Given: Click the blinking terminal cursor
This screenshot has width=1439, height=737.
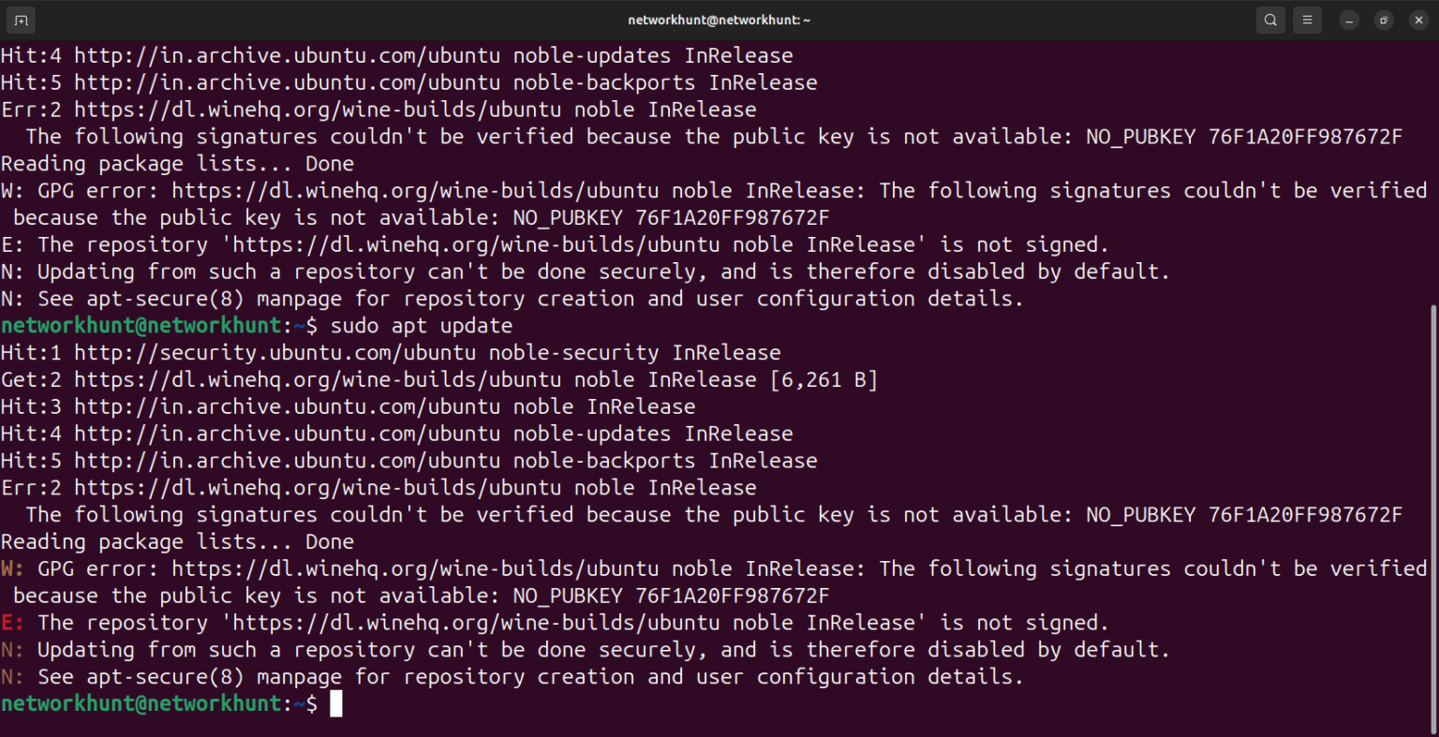Looking at the screenshot, I should click(x=335, y=704).
